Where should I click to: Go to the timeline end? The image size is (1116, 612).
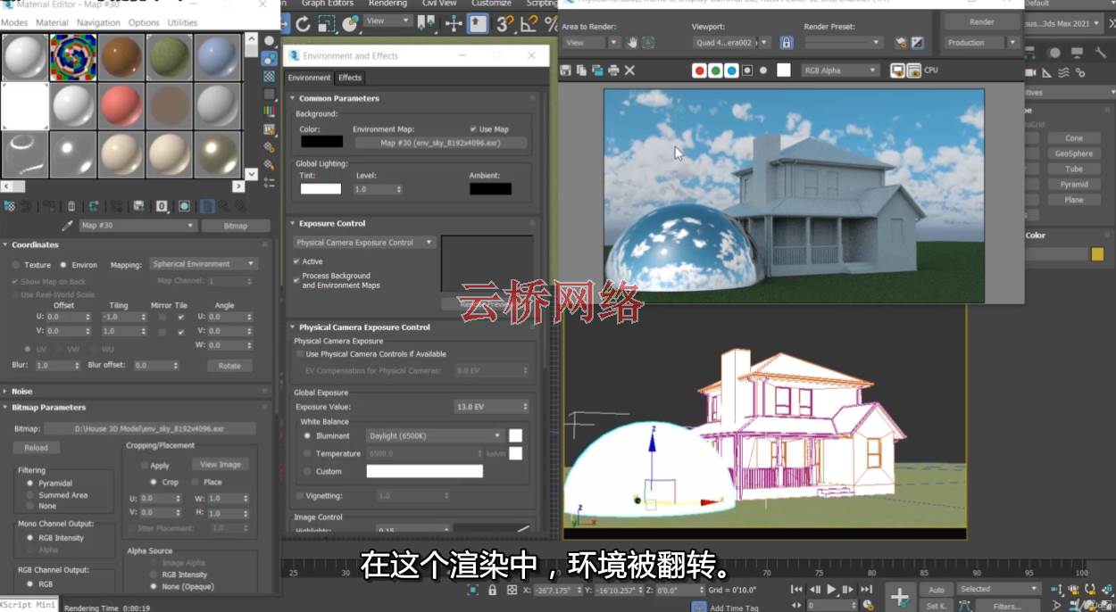866,590
